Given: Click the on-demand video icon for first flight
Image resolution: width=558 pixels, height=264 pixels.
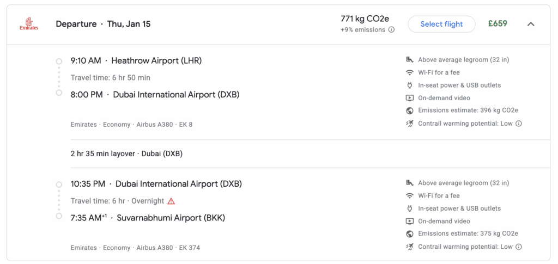Looking at the screenshot, I should pos(410,98).
